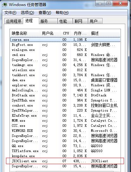Sort by the CPU column header

pyautogui.click(x=66, y=33)
